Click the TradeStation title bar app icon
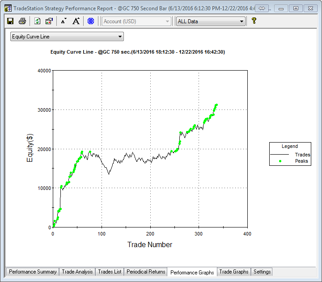 tap(8, 8)
